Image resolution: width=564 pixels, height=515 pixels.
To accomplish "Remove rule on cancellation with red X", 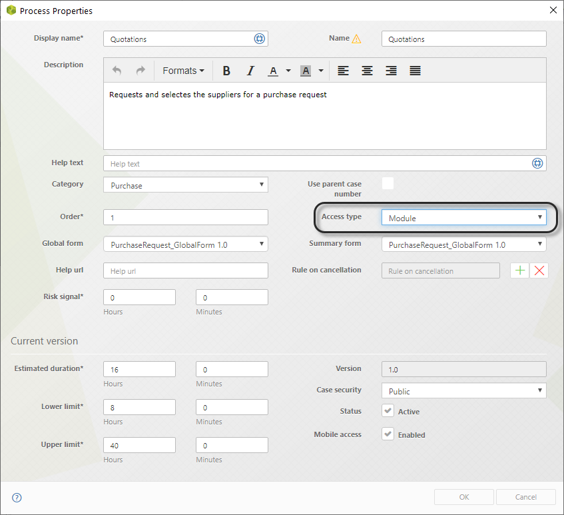I will pyautogui.click(x=539, y=270).
